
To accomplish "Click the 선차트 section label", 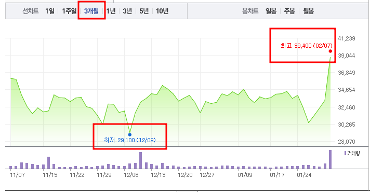I will click(x=31, y=11).
